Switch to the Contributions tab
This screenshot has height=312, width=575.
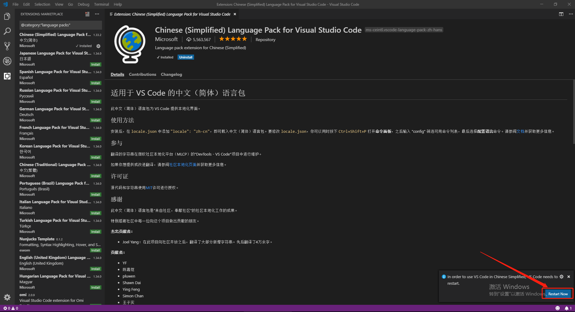(142, 74)
